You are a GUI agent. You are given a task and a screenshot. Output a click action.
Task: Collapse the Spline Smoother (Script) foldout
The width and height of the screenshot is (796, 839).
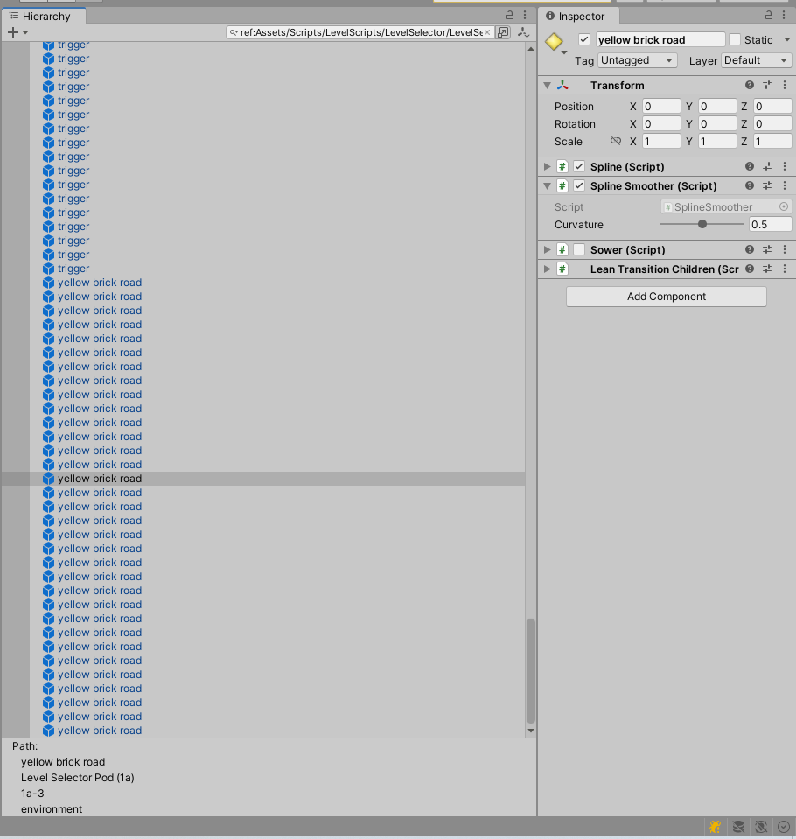pyautogui.click(x=548, y=185)
